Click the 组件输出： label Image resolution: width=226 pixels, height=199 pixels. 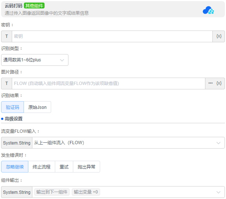pos(12,180)
